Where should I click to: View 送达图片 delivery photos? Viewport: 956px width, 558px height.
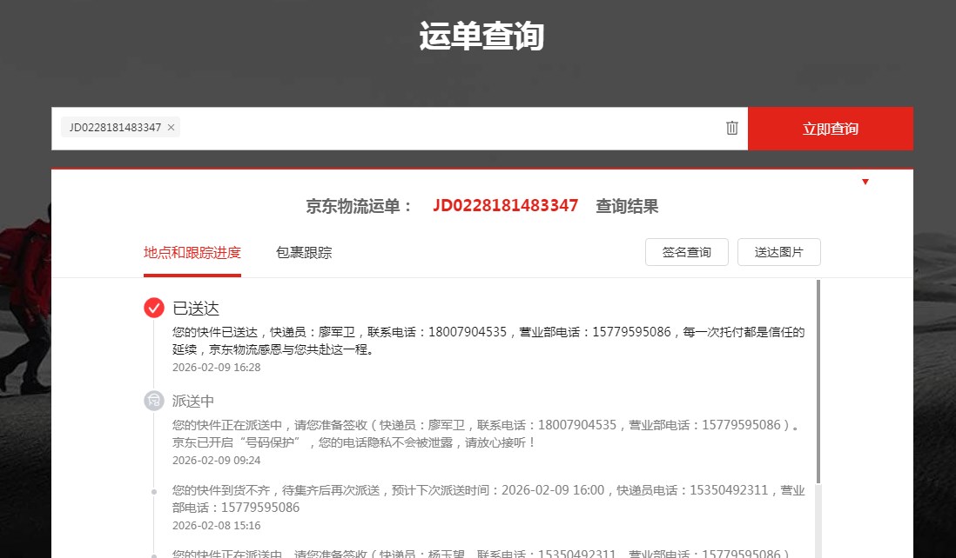point(778,253)
